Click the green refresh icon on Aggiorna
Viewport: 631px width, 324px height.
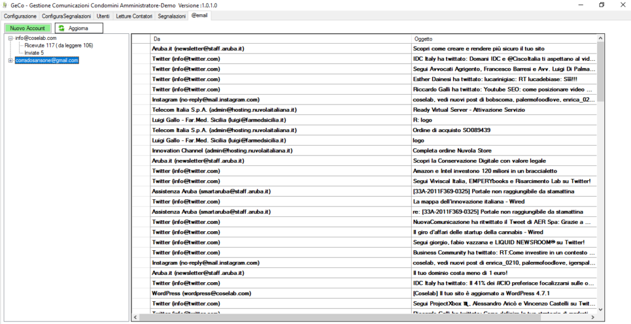pyautogui.click(x=62, y=28)
